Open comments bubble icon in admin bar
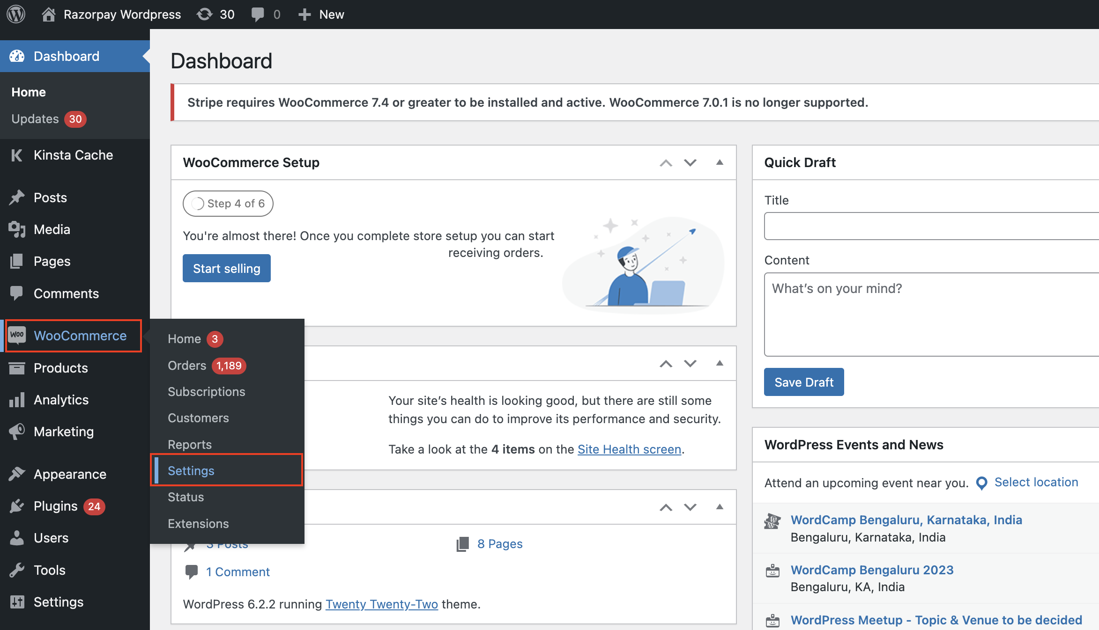The width and height of the screenshot is (1099, 630). point(257,15)
